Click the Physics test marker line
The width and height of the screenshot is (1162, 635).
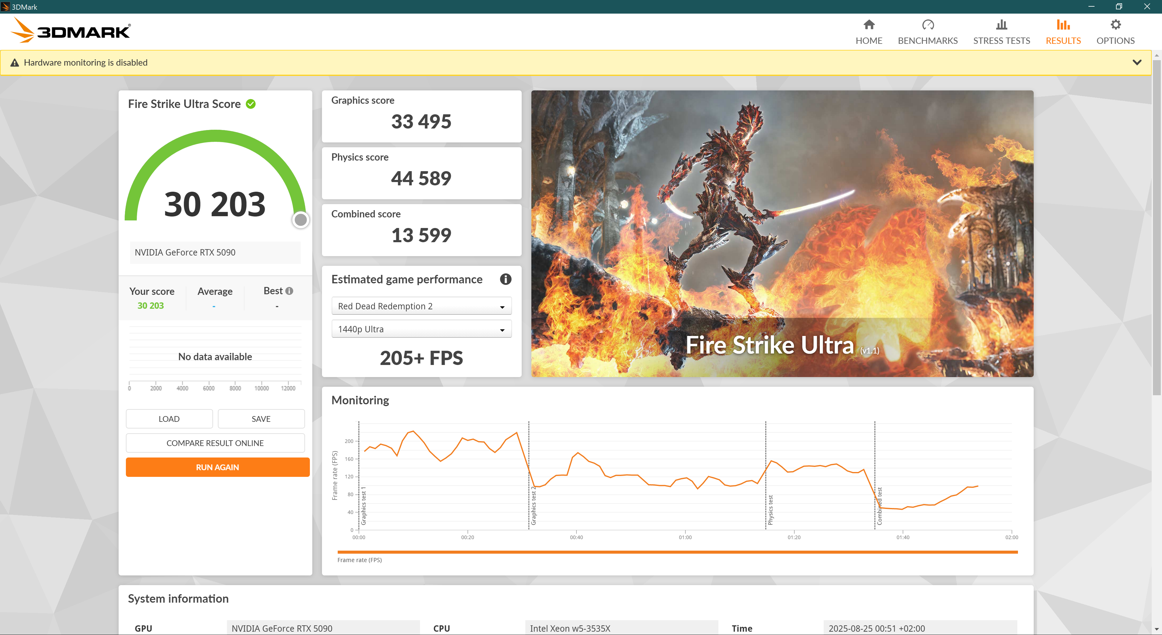pos(766,475)
